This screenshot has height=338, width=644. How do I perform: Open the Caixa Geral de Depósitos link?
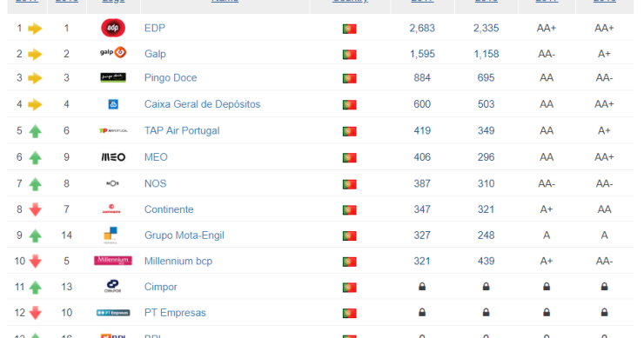coord(202,104)
